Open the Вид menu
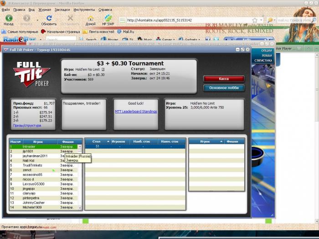Image resolution: width=319 pixels, height=239 pixels. (31, 10)
